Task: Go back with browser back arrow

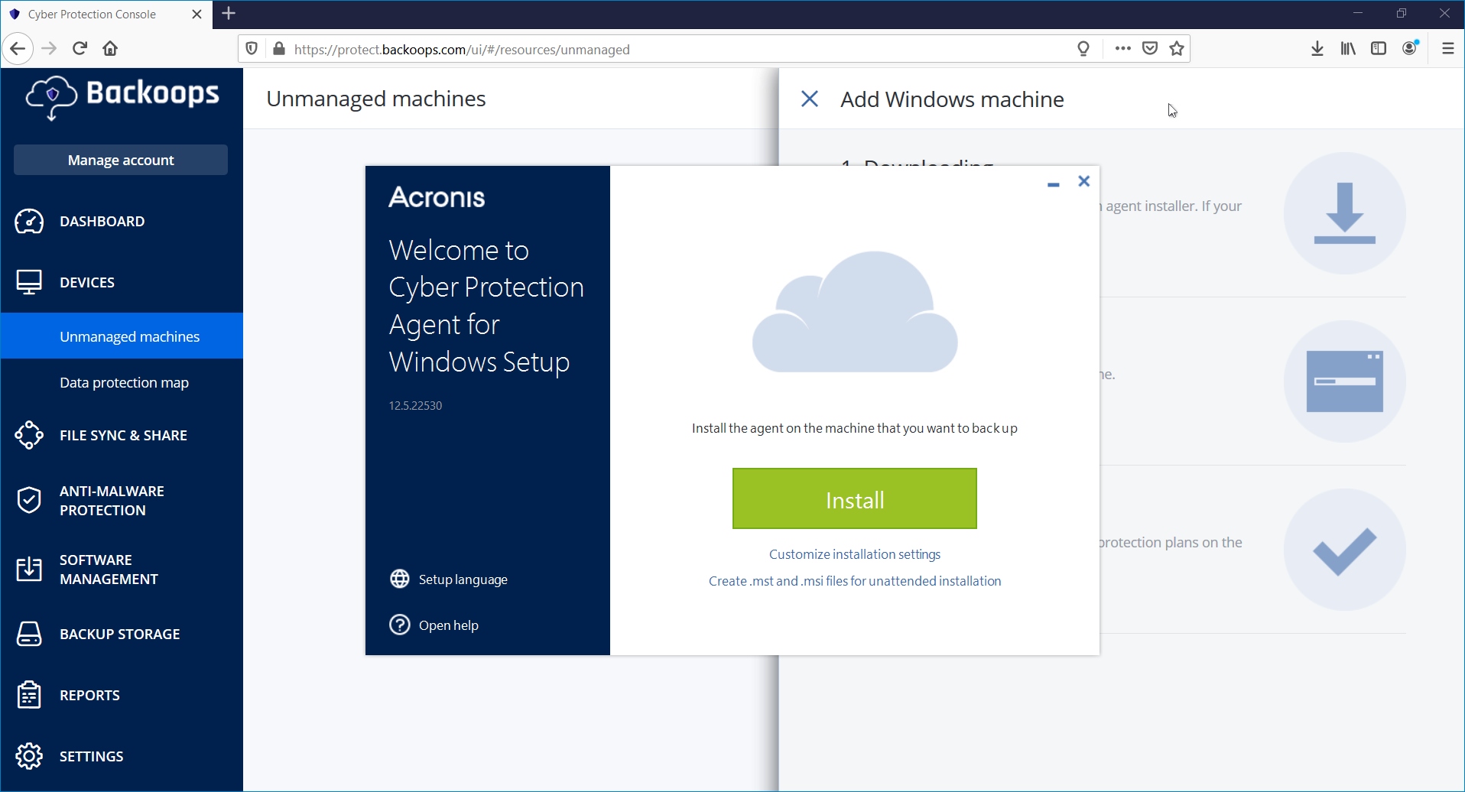Action: coord(18,49)
